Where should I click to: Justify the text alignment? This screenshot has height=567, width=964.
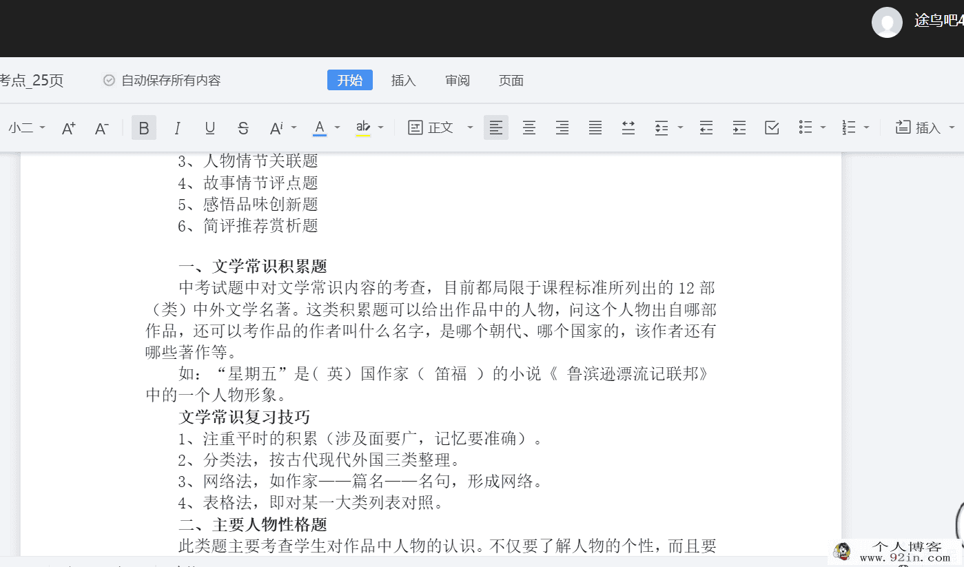click(x=595, y=127)
